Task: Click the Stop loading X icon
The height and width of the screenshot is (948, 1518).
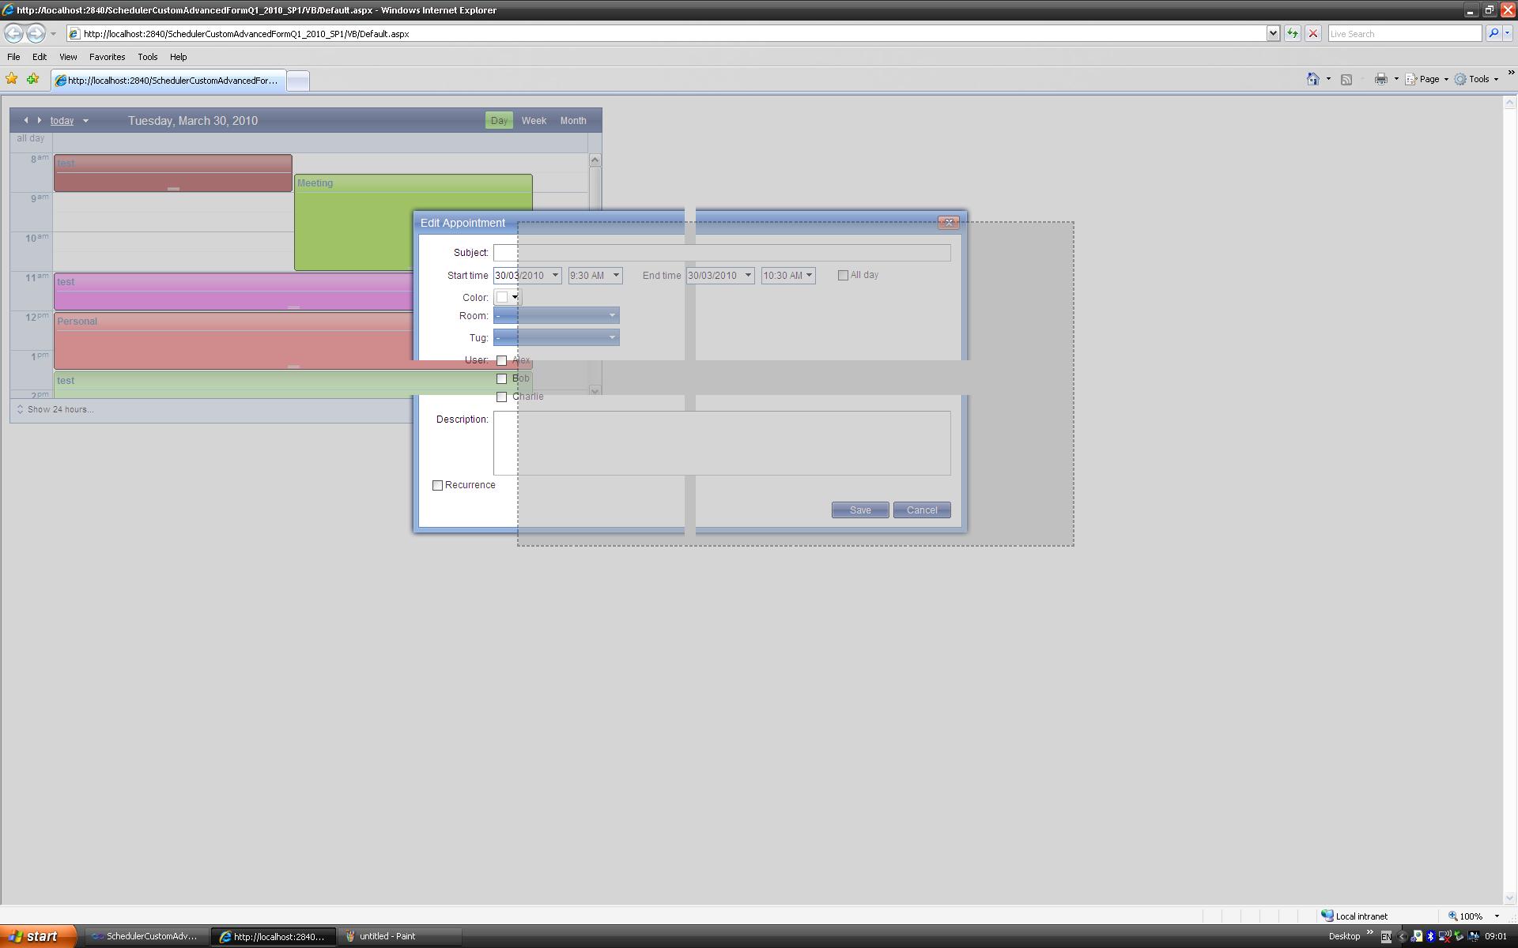Action: (x=1313, y=33)
